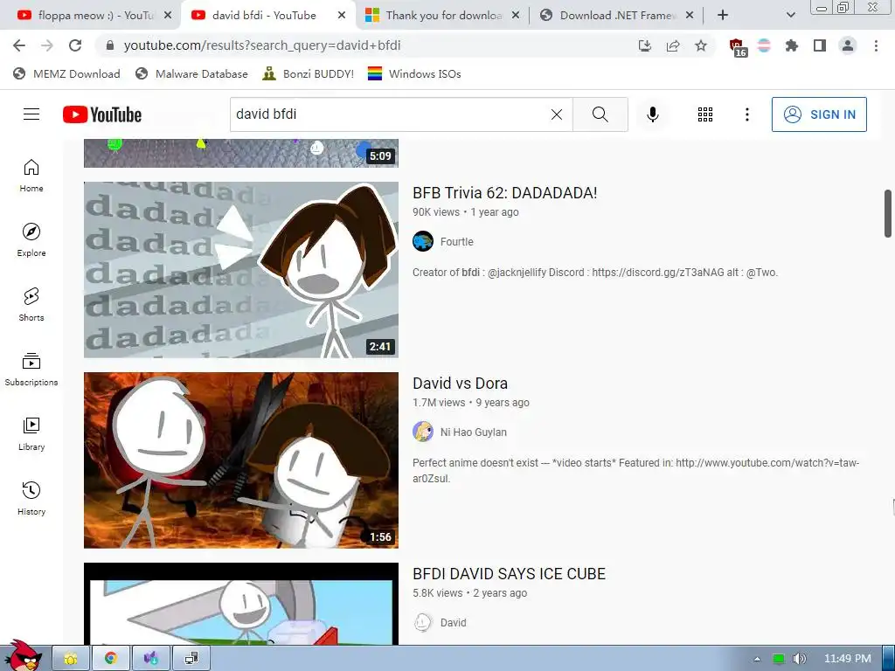The image size is (895, 671).
Task: Open Explore in the sidebar
Action: point(31,239)
